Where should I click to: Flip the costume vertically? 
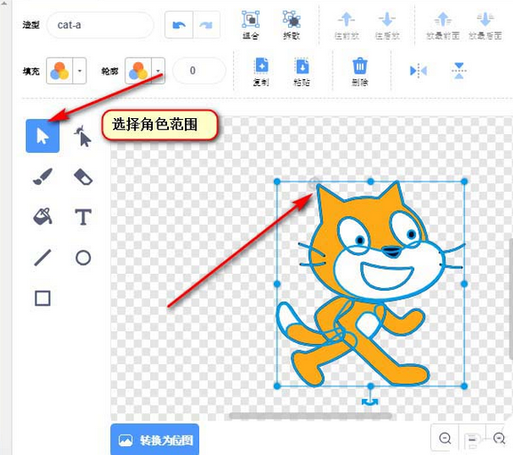[459, 71]
